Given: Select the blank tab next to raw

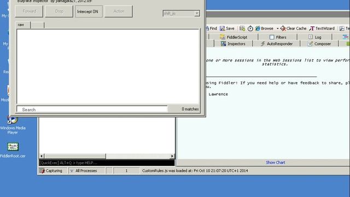Looking at the screenshot, I should (37, 25).
